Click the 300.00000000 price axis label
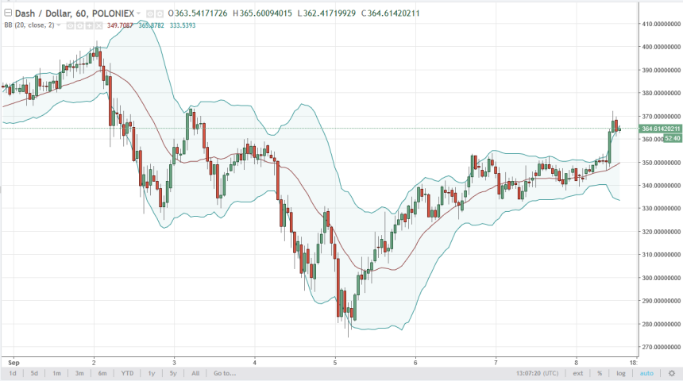683x381 pixels. click(662, 278)
